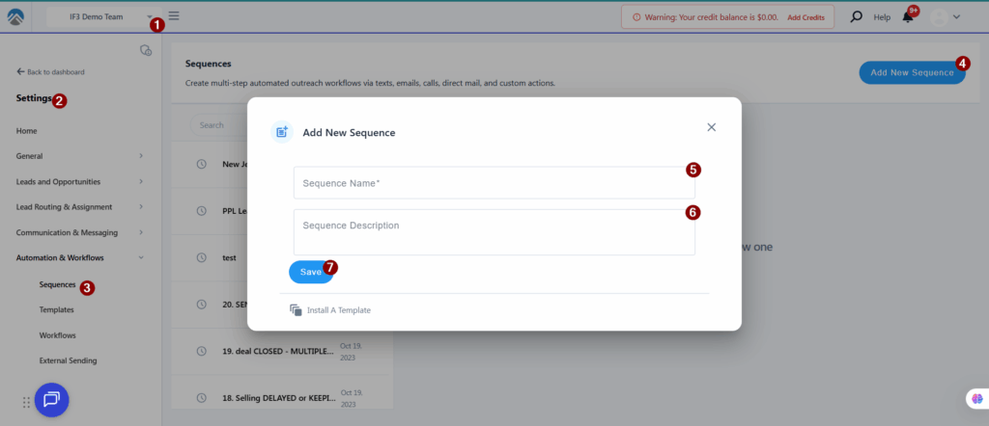Viewport: 989px width, 426px height.
Task: Click the Install A Template icon
Action: pyautogui.click(x=296, y=310)
